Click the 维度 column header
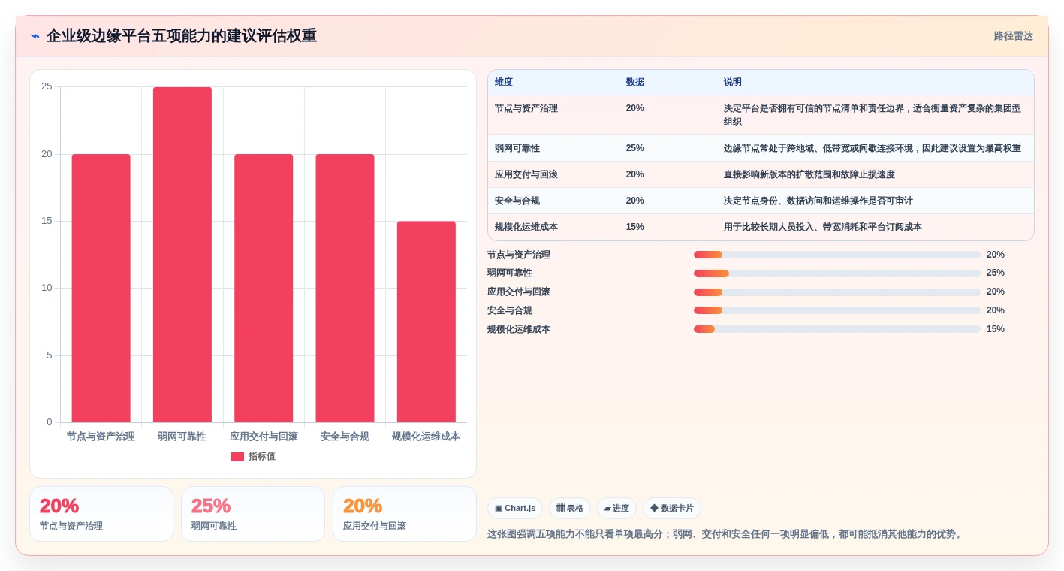This screenshot has width=1064, height=571. click(x=504, y=83)
